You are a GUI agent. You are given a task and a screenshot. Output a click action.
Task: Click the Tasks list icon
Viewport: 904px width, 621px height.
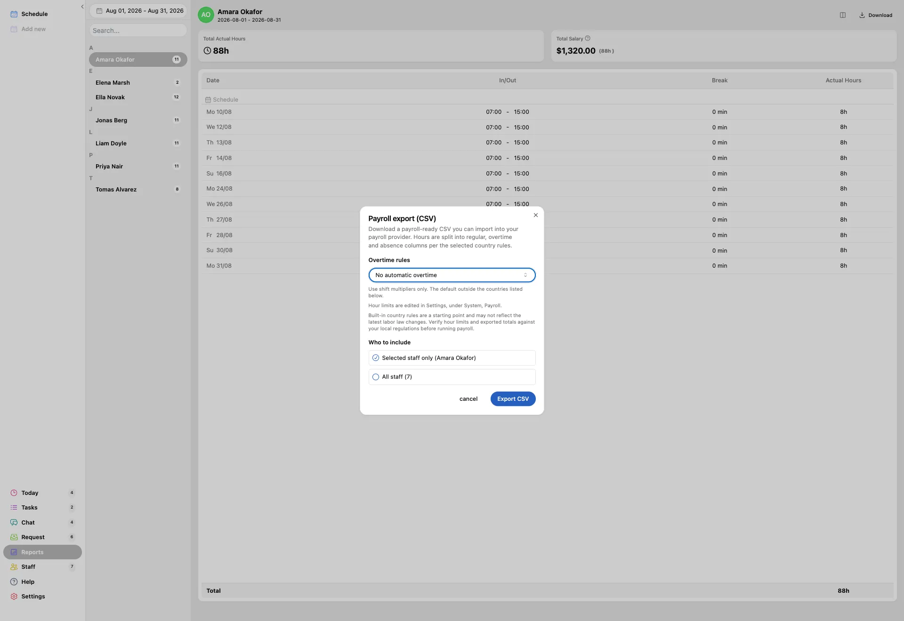point(14,508)
